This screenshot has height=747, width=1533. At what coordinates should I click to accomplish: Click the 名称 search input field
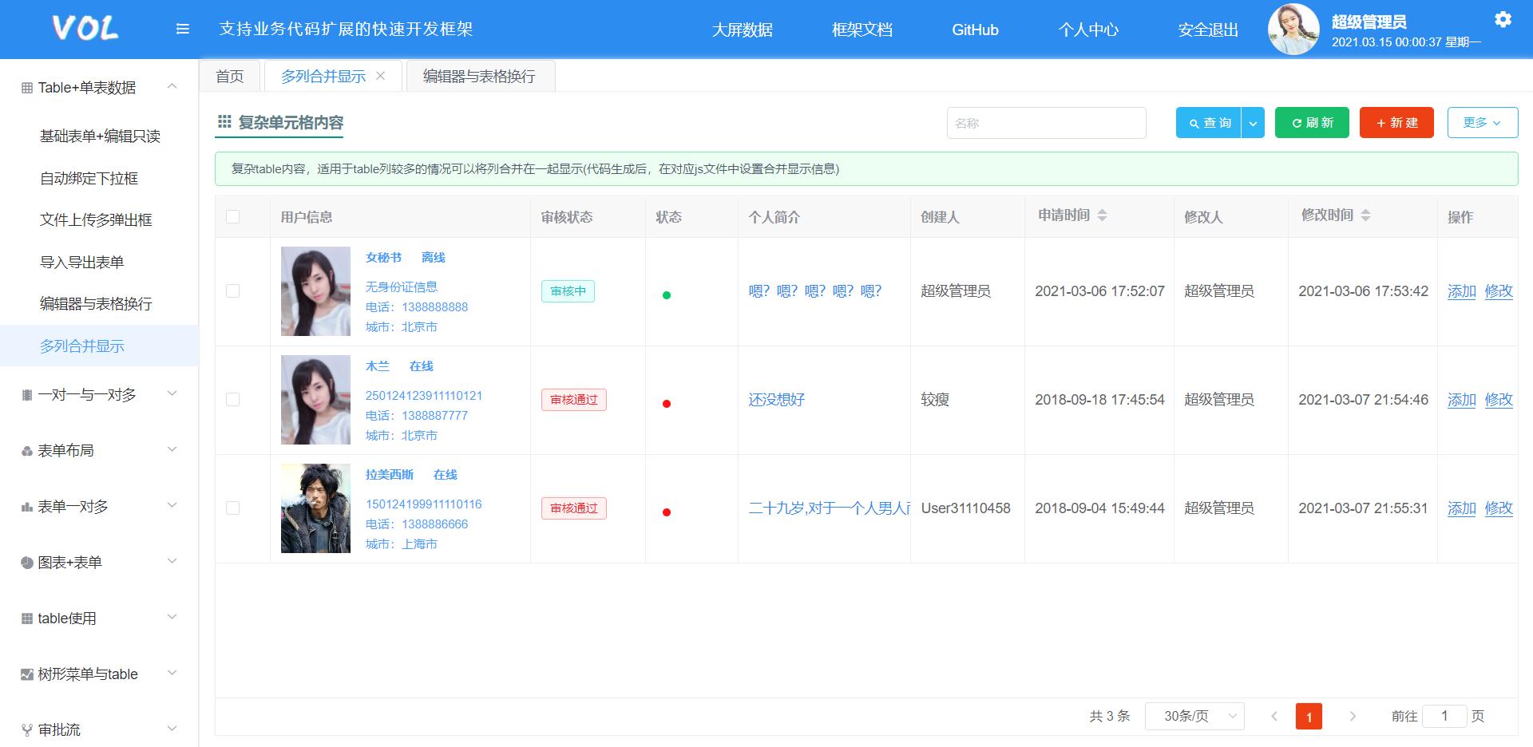point(1046,123)
